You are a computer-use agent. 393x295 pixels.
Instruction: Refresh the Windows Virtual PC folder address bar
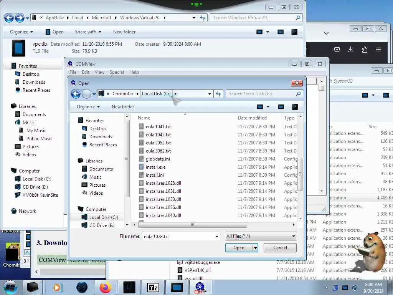[203, 18]
